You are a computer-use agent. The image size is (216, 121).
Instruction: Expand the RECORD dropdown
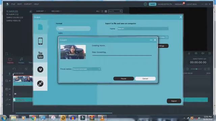coord(56,11)
